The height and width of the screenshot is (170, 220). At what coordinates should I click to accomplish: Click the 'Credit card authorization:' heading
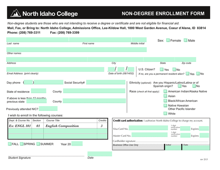(x=128, y=121)
